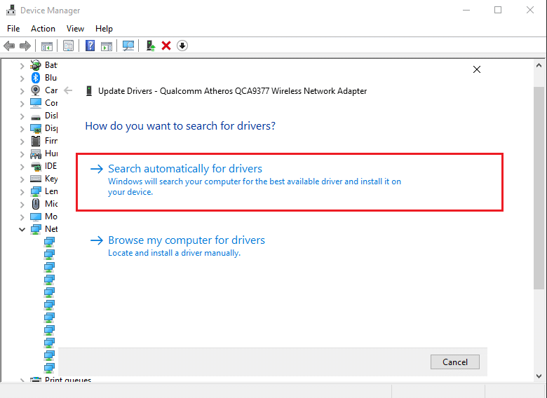547x398 pixels.
Task: Collapse the Network adapters category
Action: tap(22, 229)
